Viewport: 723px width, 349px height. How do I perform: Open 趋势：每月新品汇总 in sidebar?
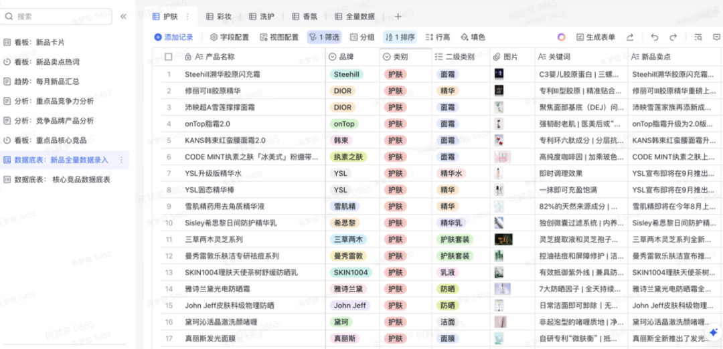[x=64, y=82]
